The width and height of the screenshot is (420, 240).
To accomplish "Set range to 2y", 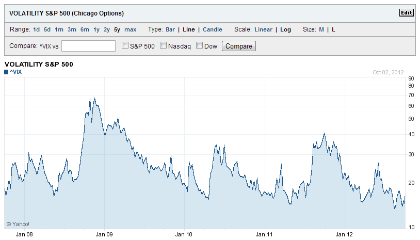I will pyautogui.click(x=107, y=29).
